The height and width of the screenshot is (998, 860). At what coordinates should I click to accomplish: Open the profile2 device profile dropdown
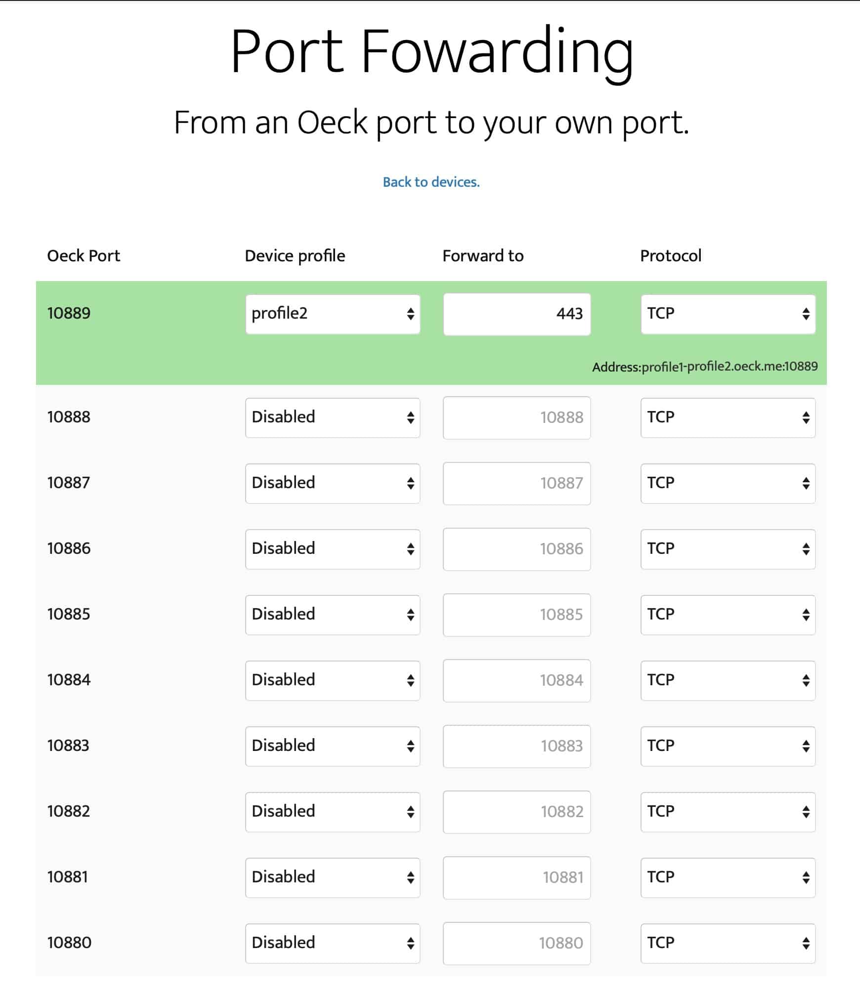[333, 314]
